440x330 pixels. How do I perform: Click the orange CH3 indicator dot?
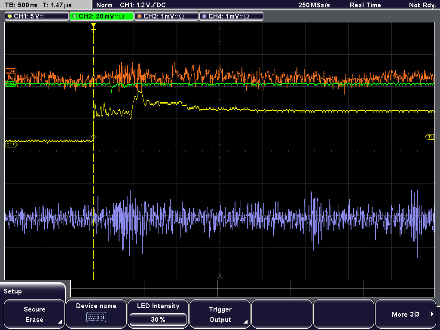point(139,16)
